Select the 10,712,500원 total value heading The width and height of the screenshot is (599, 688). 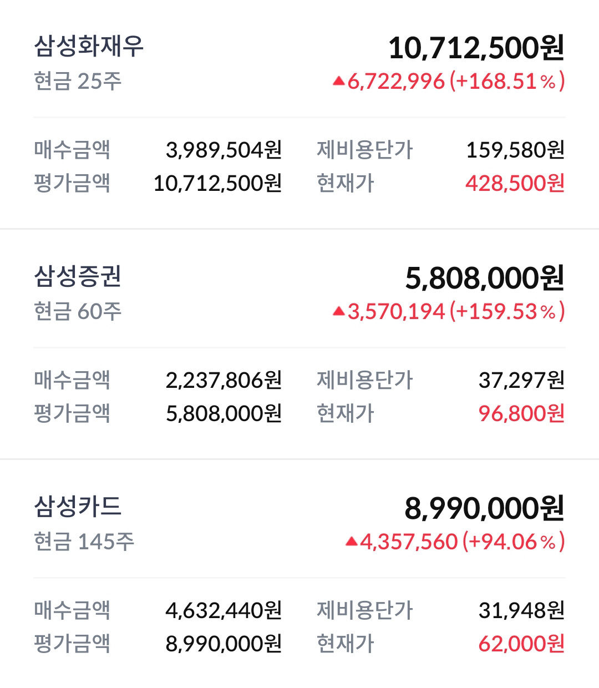(476, 48)
